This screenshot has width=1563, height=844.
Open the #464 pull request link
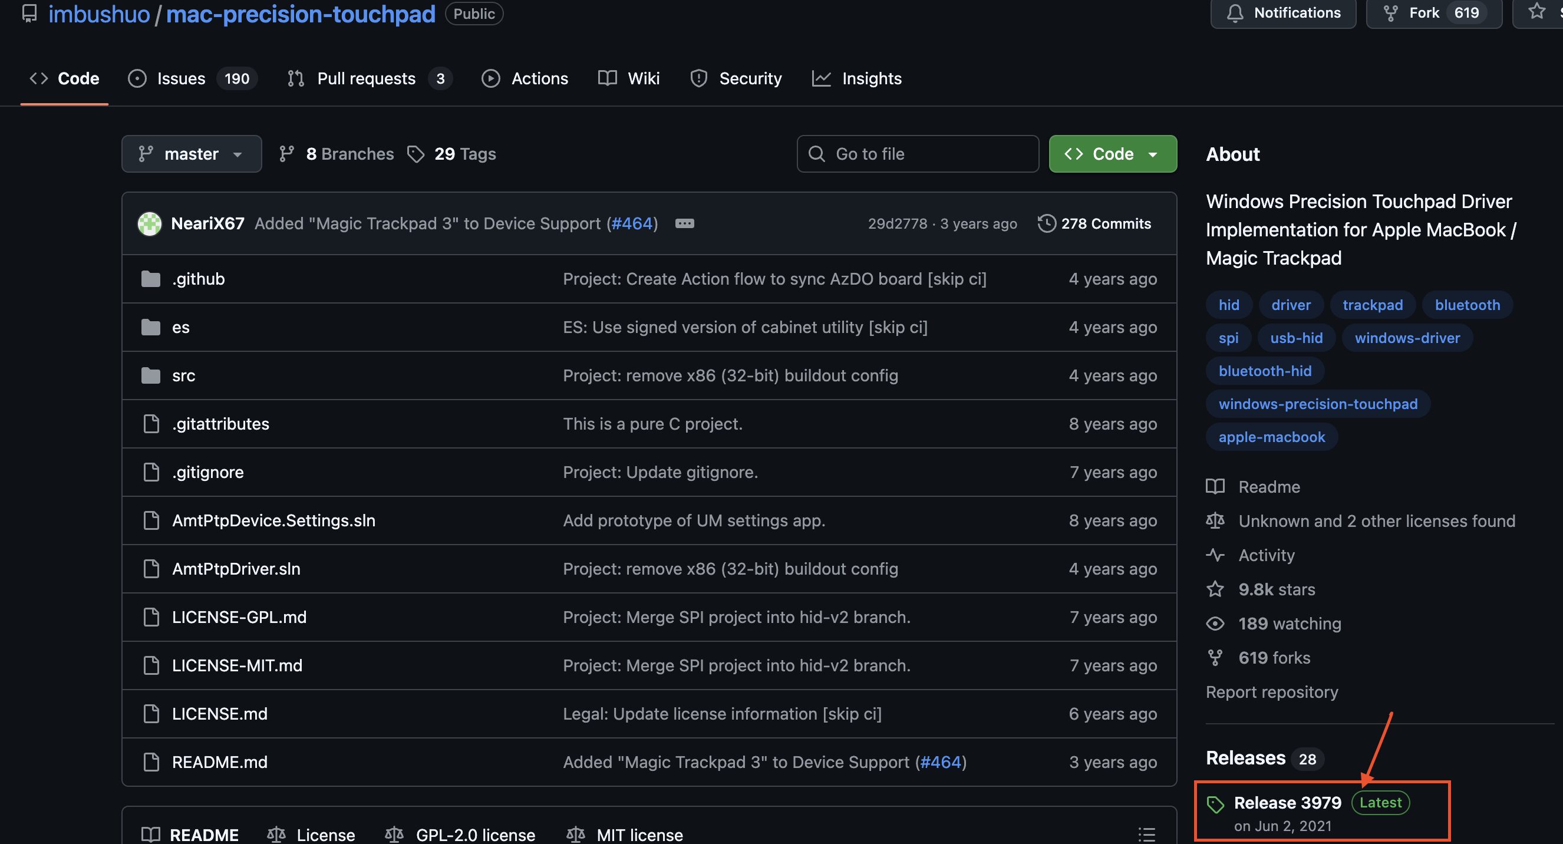(632, 223)
